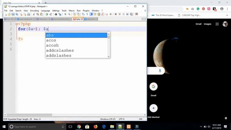Pick addslashes autocomplete suggestion
231x130 pixels.
click(x=76, y=56)
